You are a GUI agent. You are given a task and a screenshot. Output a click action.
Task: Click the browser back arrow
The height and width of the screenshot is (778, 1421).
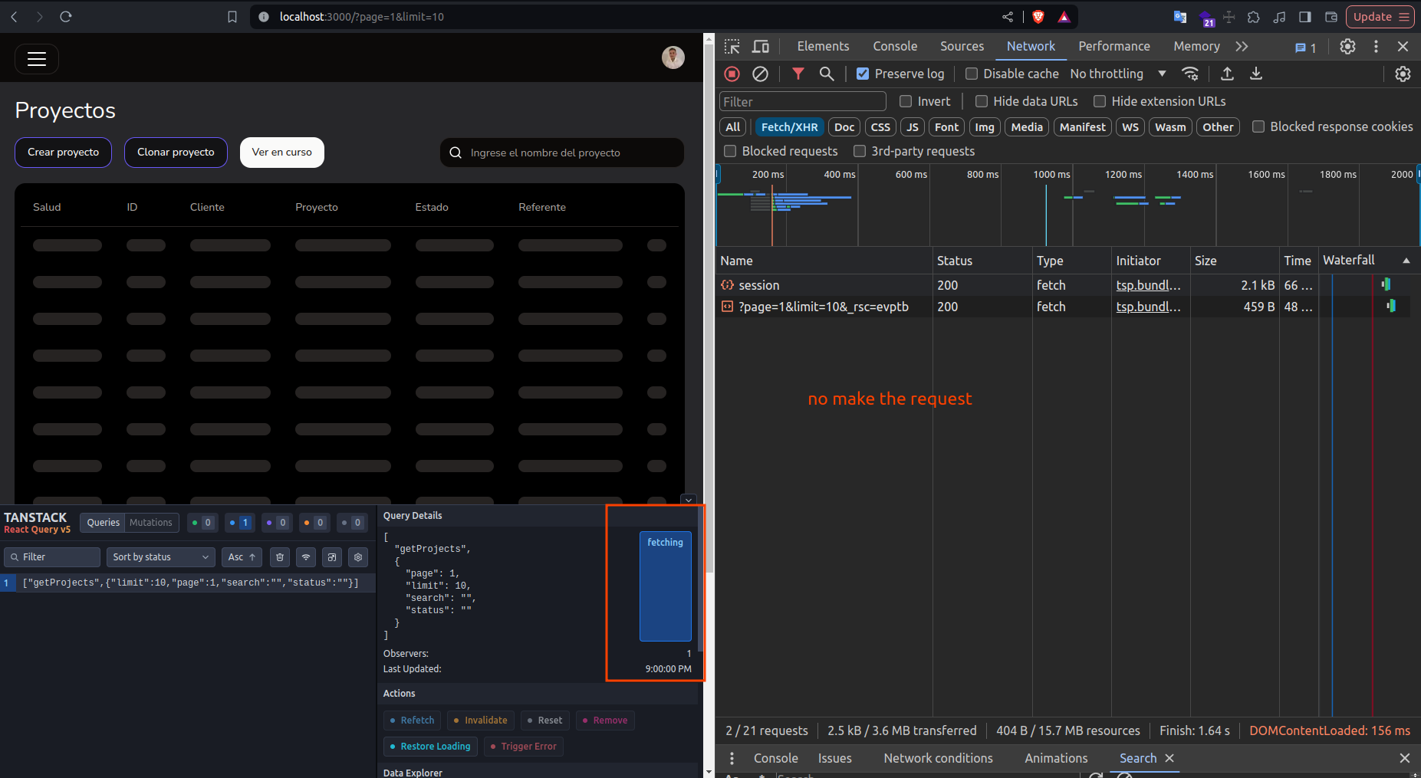[14, 16]
